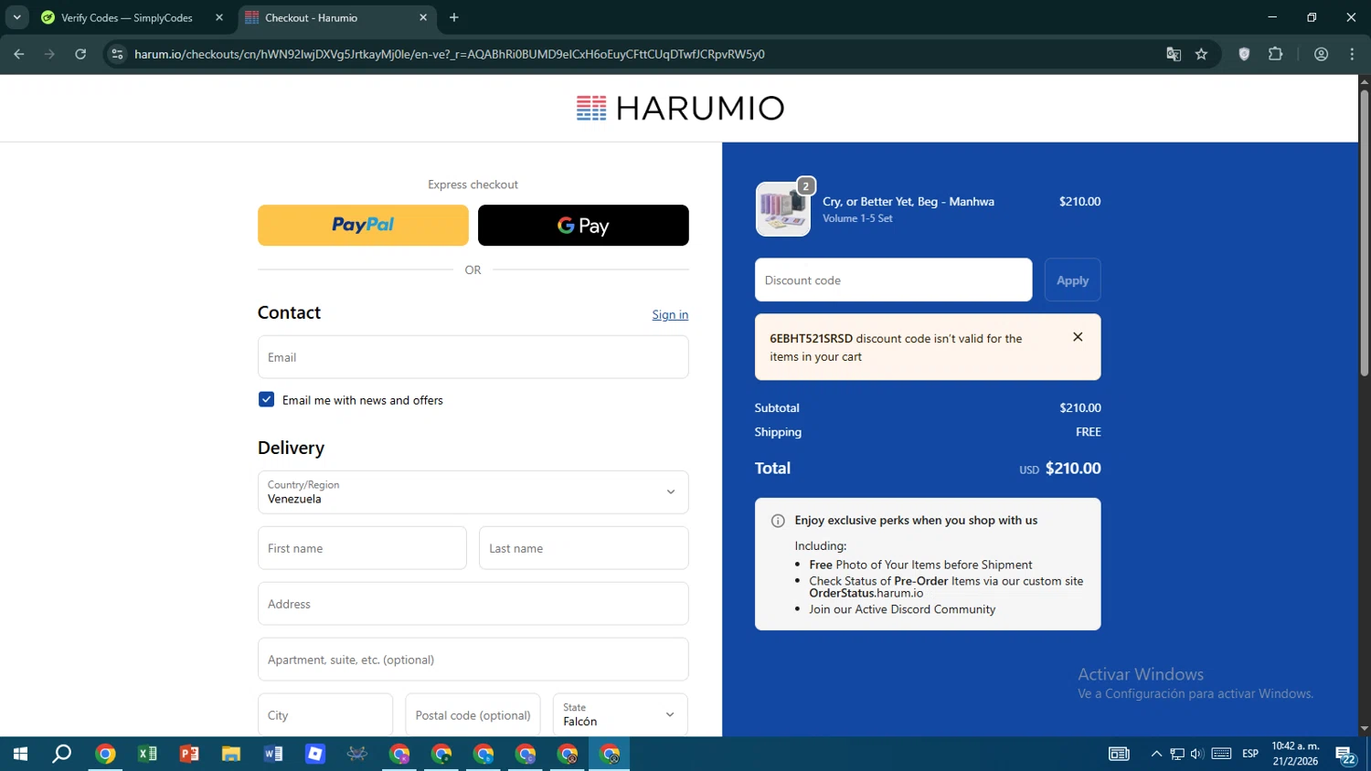This screenshot has height=771, width=1371.
Task: Open PowerPoint from the taskbar
Action: (189, 754)
